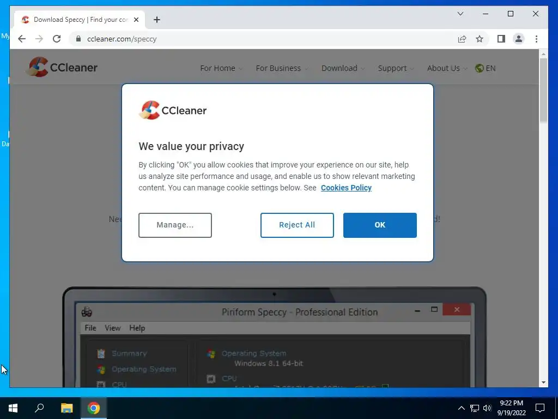This screenshot has width=558, height=419.
Task: Click the browser forward arrow
Action: coord(39,39)
